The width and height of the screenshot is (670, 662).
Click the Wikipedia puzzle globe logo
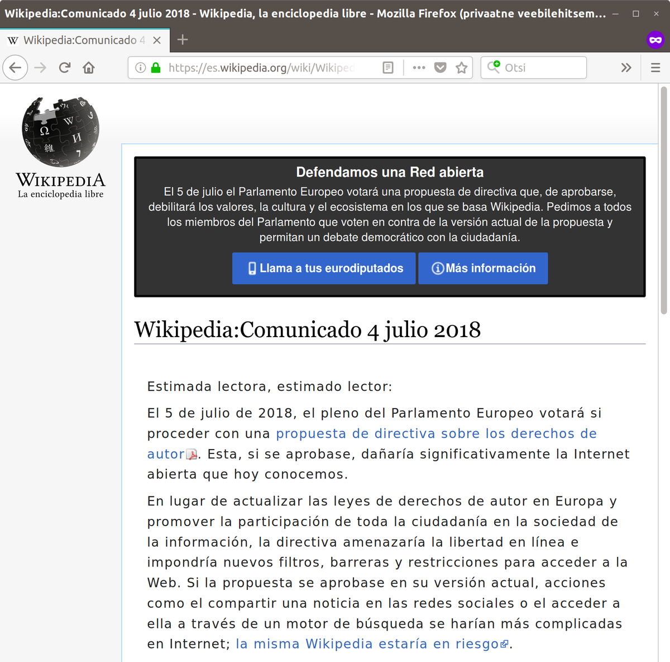click(60, 130)
